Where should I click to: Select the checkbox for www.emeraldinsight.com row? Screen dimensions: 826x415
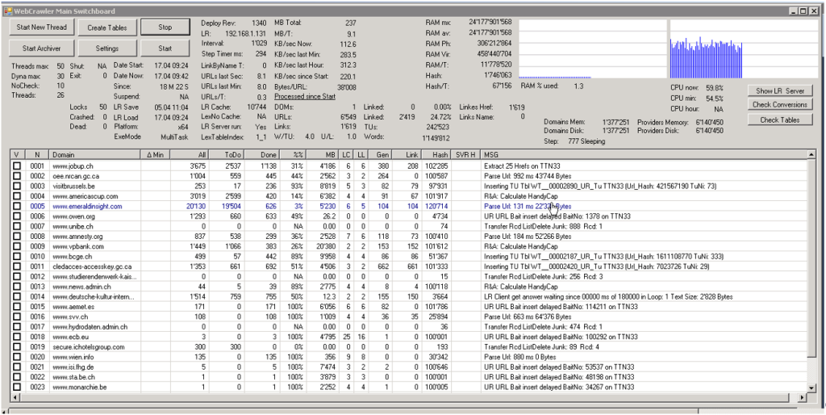point(17,206)
